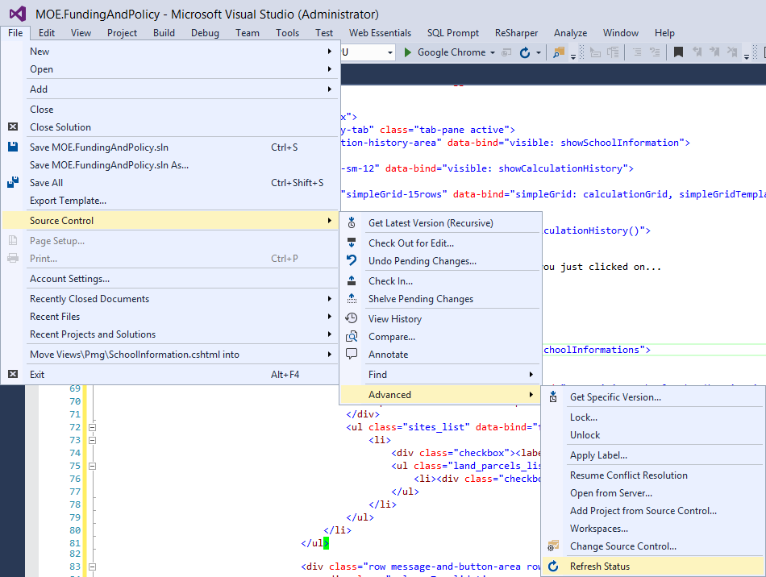The height and width of the screenshot is (577, 766).
Task: Open the Google Chrome browser dropdown arrow
Action: pyautogui.click(x=493, y=52)
